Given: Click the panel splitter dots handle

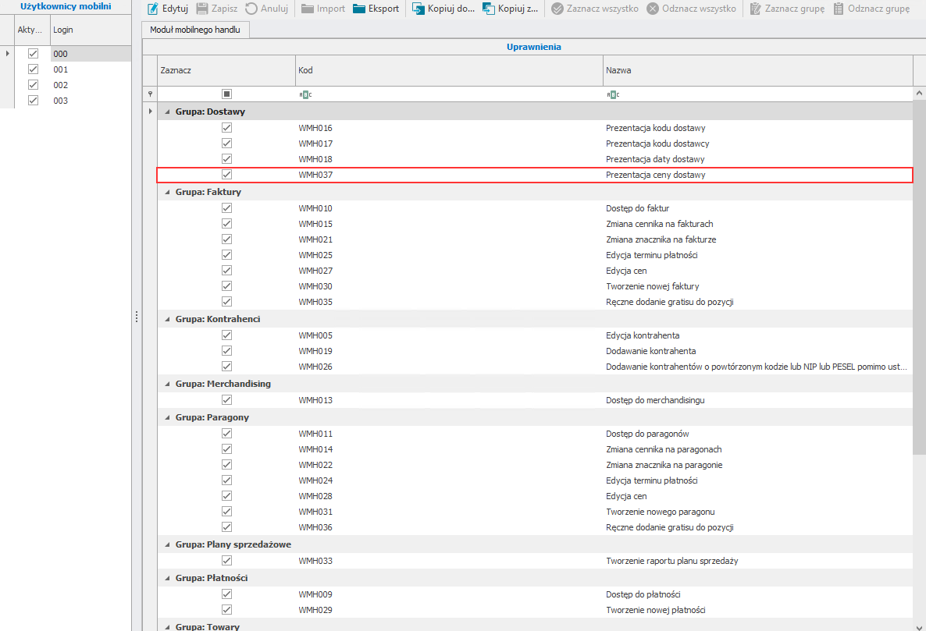Looking at the screenshot, I should pyautogui.click(x=137, y=317).
